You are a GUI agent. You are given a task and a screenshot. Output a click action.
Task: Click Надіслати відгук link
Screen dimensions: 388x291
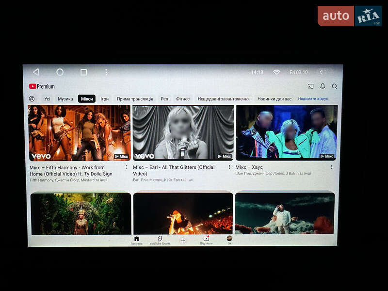313,99
